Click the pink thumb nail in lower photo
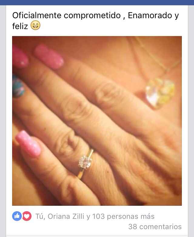The image size is (194, 237). tap(28, 144)
